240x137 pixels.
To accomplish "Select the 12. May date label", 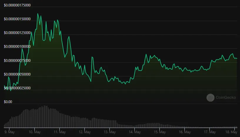I will (x=85, y=132).
